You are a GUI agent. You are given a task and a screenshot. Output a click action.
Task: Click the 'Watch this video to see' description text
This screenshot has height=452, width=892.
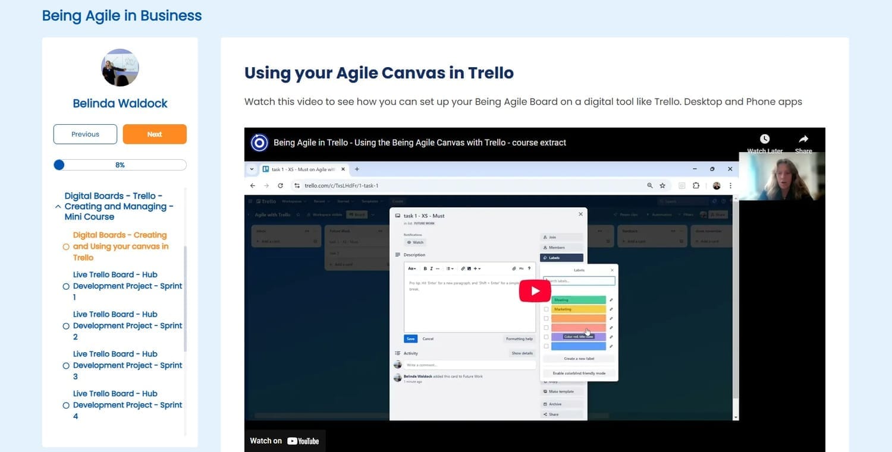coord(523,102)
